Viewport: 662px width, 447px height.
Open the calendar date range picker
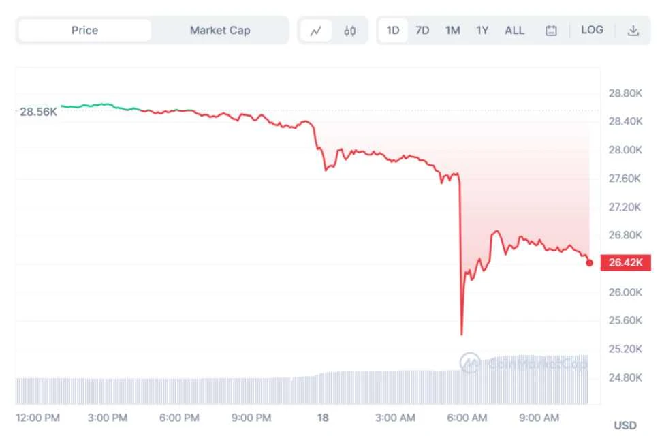[x=551, y=31]
